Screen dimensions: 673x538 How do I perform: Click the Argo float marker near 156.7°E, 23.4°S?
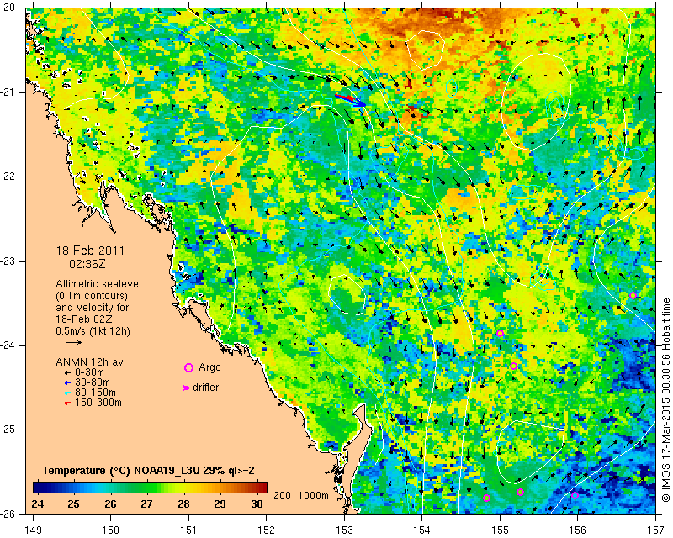click(x=633, y=295)
